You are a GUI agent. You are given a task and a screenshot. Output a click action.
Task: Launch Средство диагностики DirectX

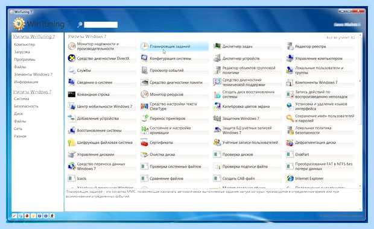[x=101, y=58]
